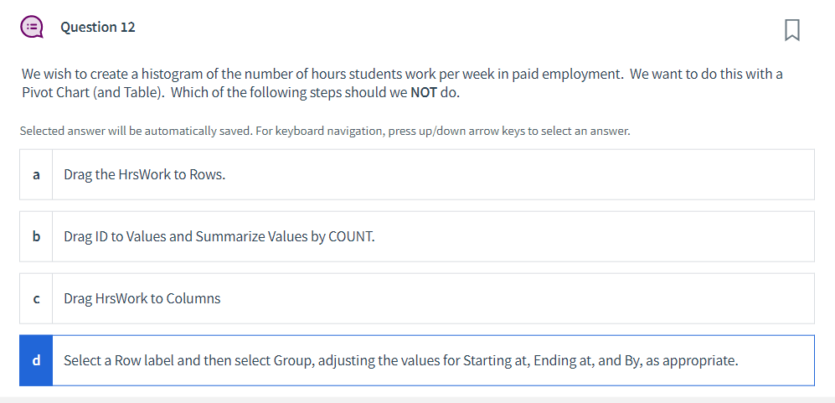Screen dimensions: 835x403
Task: Choose answer letter box a
Action: pos(36,175)
